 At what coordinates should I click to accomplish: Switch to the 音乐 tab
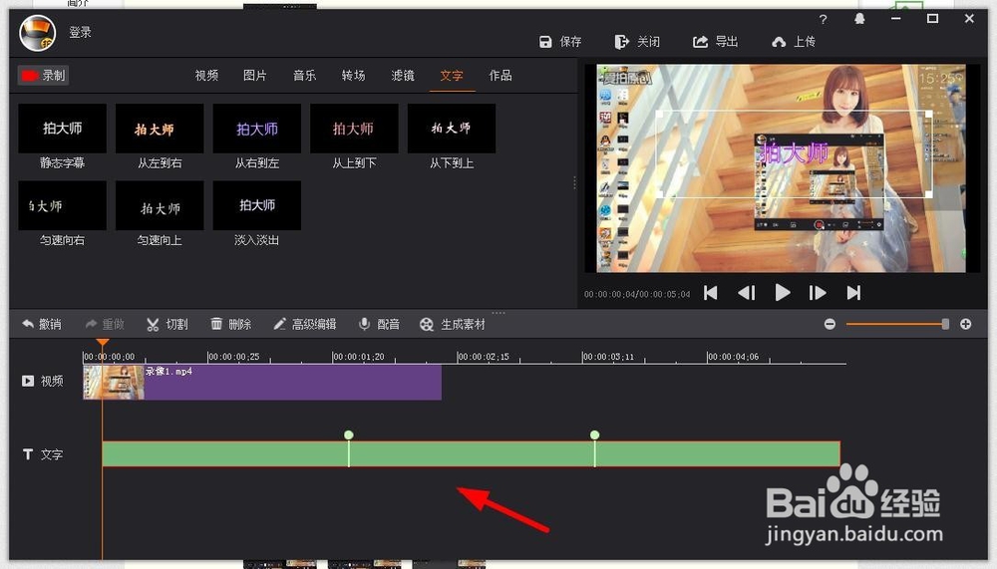[304, 75]
